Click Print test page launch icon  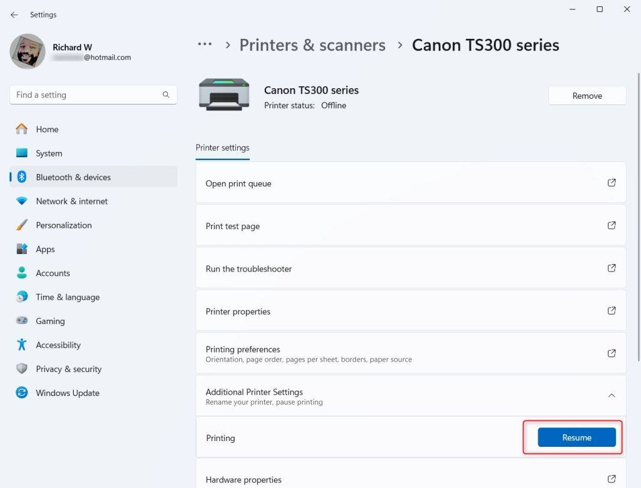612,225
